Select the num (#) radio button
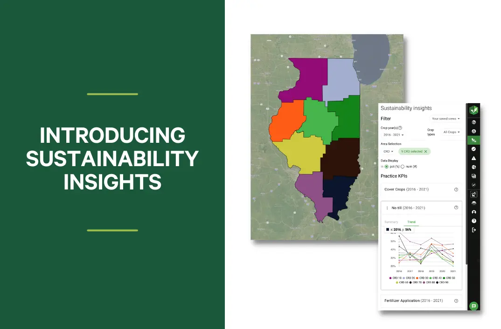501x329 pixels. (x=403, y=167)
